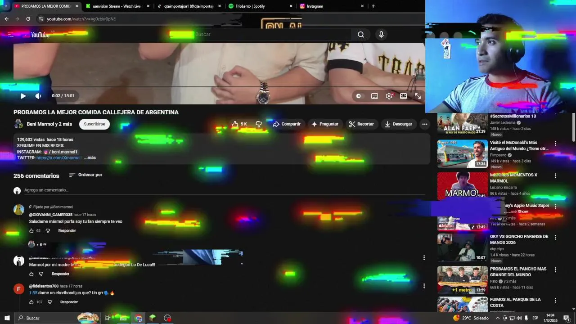Click the video progress bar
This screenshot has height=324, width=576.
(x=219, y=86)
